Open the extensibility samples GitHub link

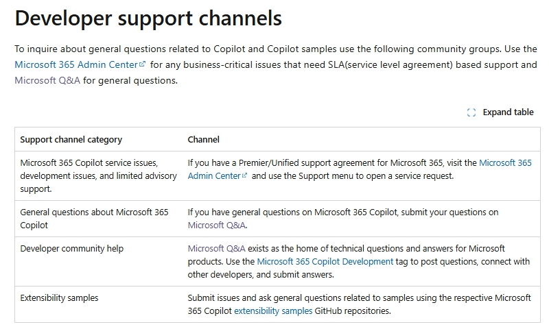pos(273,310)
